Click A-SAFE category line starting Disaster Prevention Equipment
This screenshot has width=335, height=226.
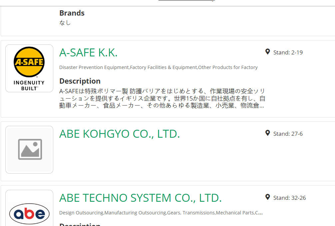coord(158,67)
